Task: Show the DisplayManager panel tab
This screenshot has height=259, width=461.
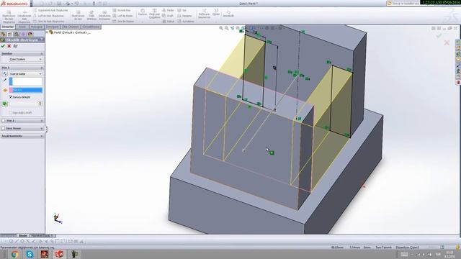Action: pos(30,34)
